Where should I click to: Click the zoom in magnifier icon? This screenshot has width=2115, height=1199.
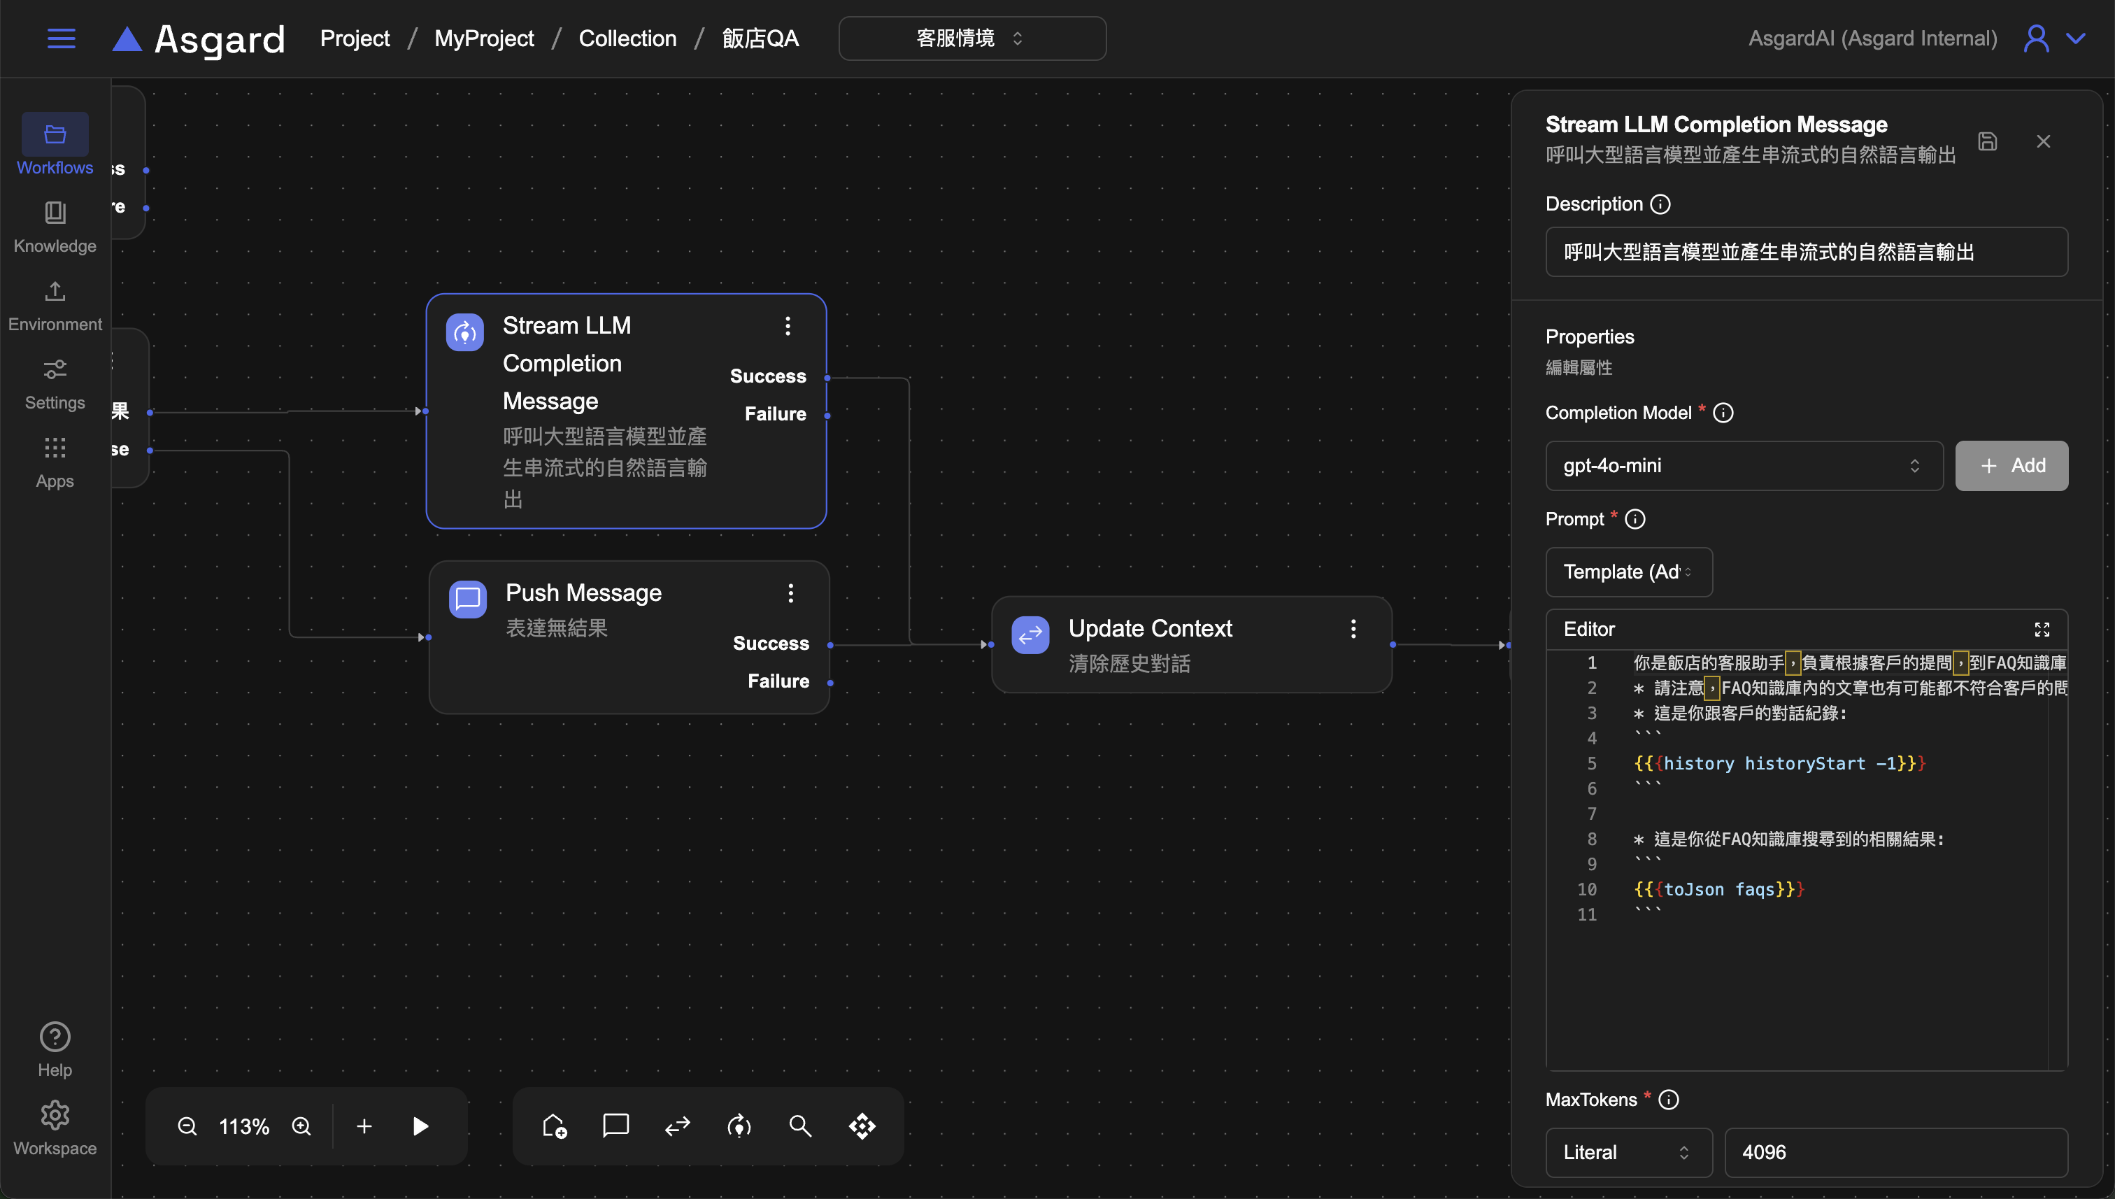(302, 1126)
